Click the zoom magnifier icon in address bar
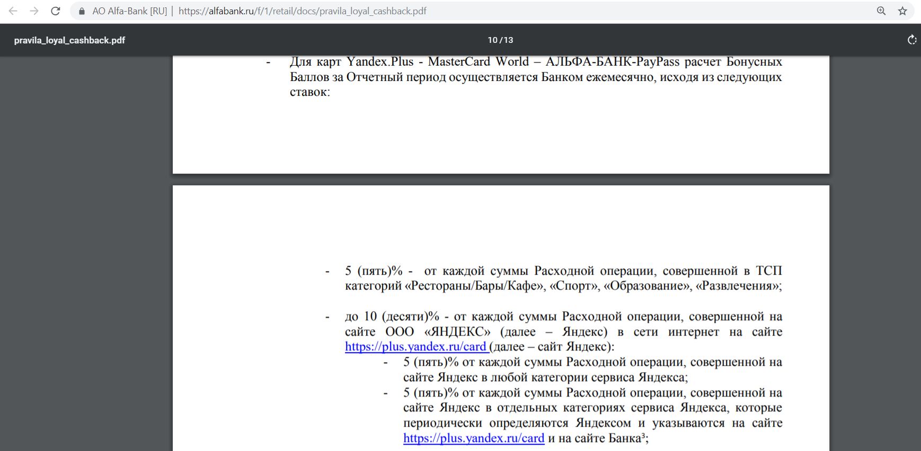 point(881,11)
